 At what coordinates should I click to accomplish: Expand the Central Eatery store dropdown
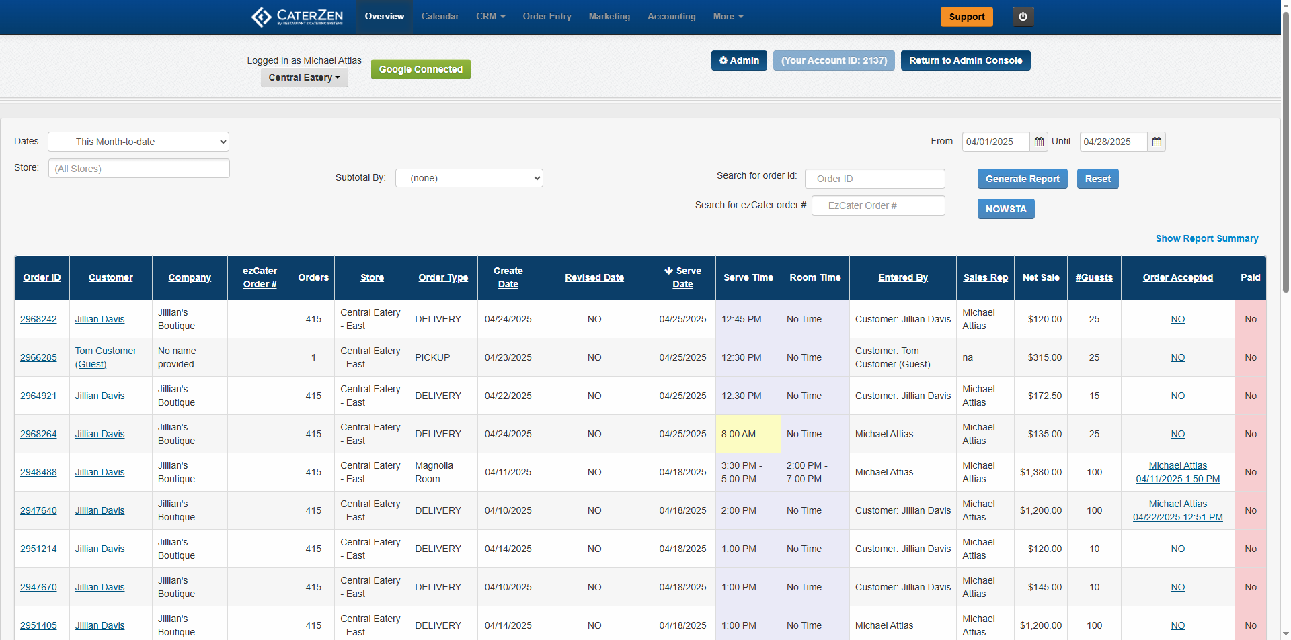pyautogui.click(x=304, y=77)
